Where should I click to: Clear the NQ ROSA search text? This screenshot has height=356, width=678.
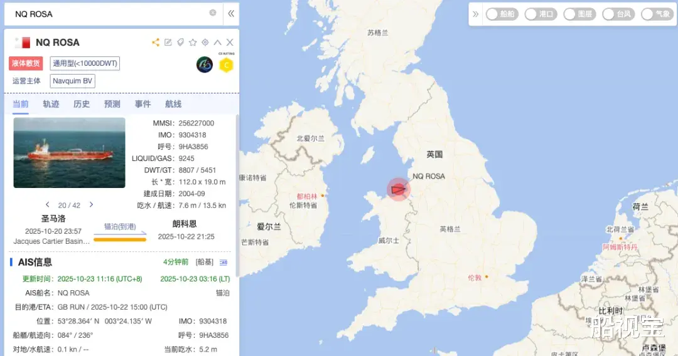tap(213, 13)
